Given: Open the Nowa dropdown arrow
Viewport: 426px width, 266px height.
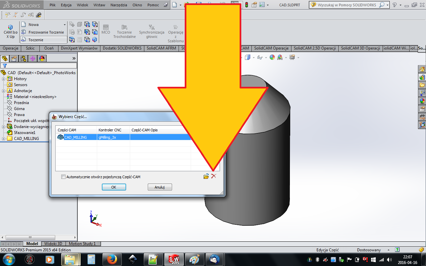Looking at the screenshot, I should (65, 25).
